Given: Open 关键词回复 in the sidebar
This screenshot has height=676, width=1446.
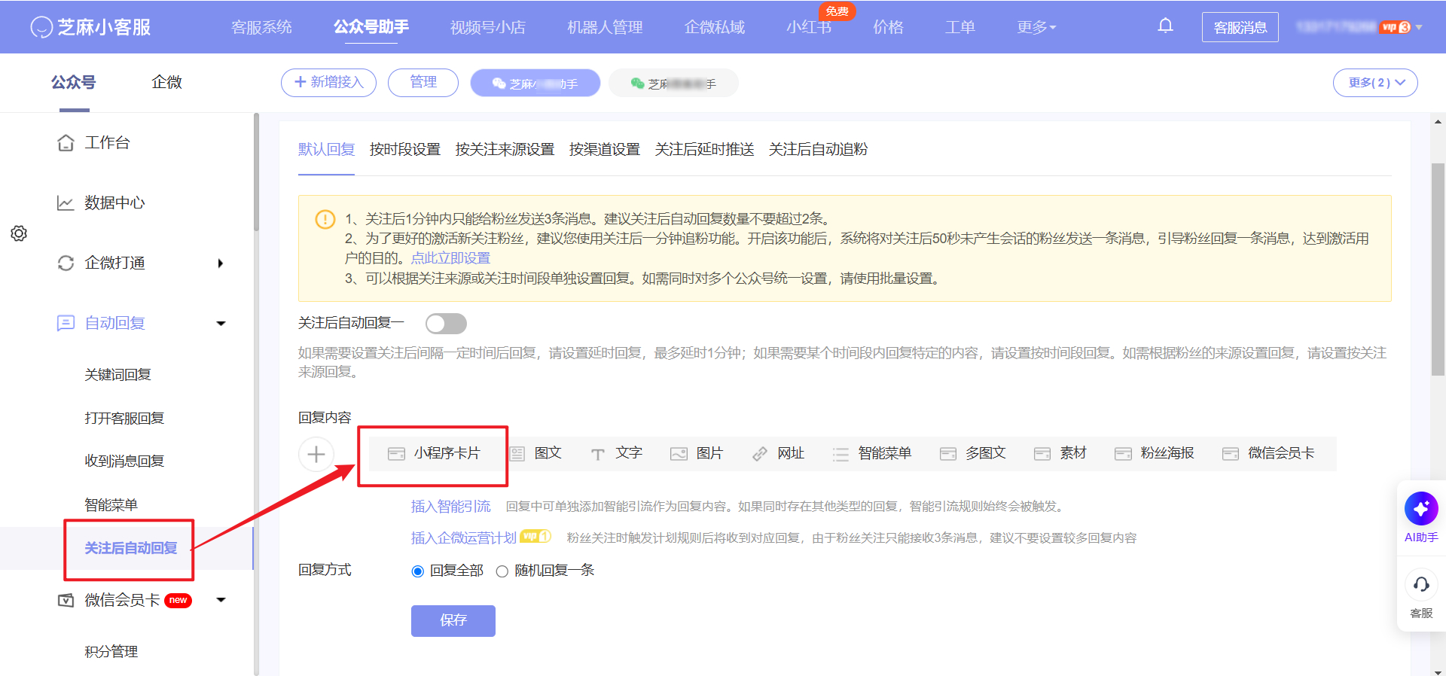Looking at the screenshot, I should (x=118, y=375).
